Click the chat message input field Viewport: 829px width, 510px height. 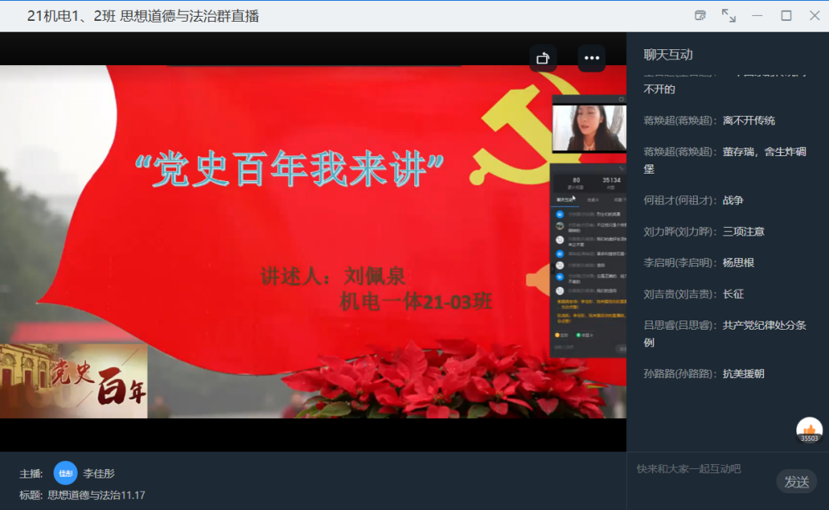pos(701,469)
